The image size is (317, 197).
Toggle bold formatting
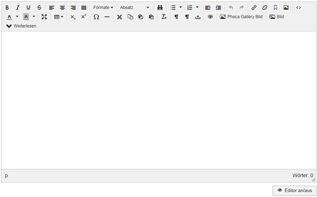click(x=7, y=8)
